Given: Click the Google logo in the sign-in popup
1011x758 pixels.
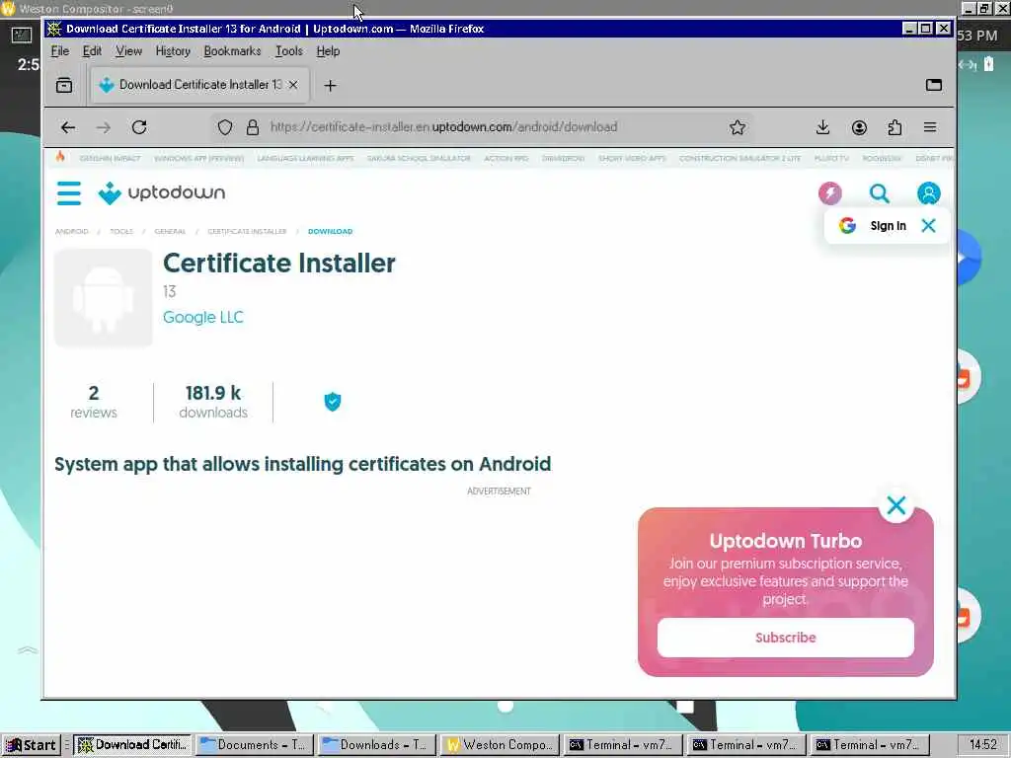Looking at the screenshot, I should pos(847,225).
